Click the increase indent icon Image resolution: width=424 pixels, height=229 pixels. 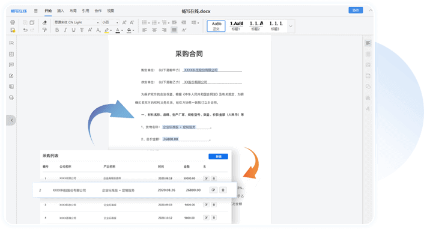coord(184,22)
